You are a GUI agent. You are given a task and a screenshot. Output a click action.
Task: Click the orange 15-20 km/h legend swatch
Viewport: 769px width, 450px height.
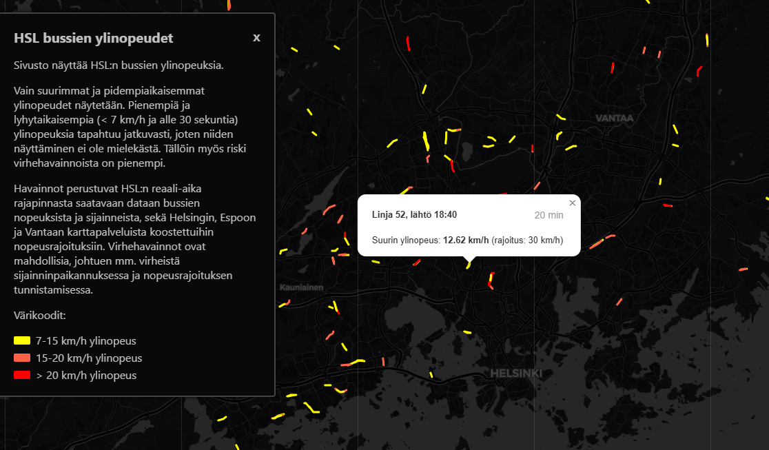tap(21, 358)
